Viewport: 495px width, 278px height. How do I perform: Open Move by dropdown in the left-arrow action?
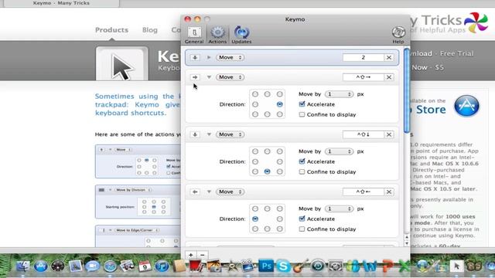339,208
